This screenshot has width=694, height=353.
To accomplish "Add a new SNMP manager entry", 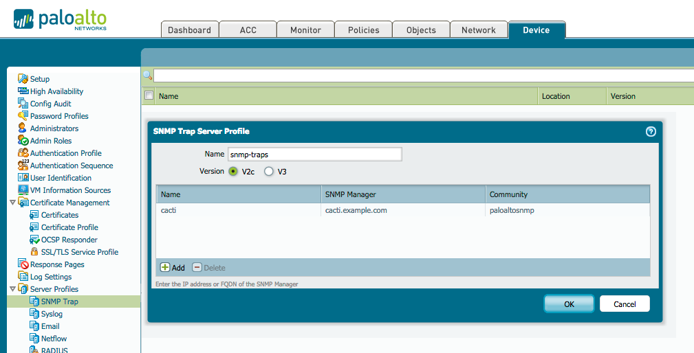I will pyautogui.click(x=173, y=267).
